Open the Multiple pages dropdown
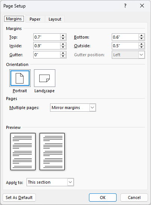 pos(73,108)
